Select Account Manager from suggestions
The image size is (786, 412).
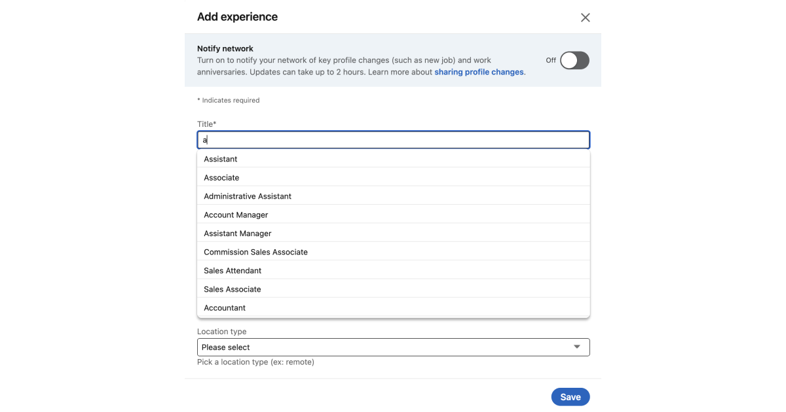[x=236, y=215]
